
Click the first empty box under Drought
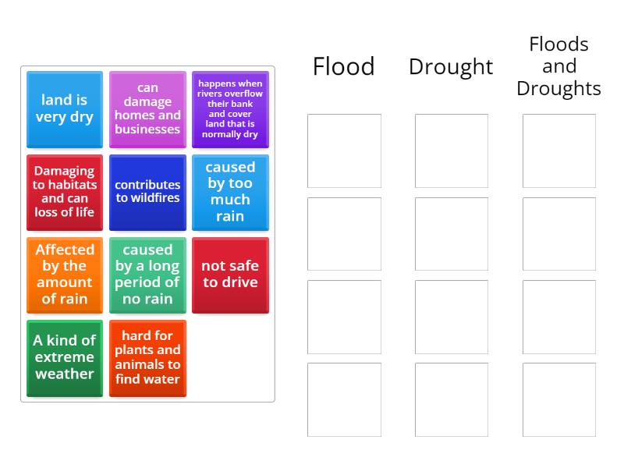tap(452, 151)
